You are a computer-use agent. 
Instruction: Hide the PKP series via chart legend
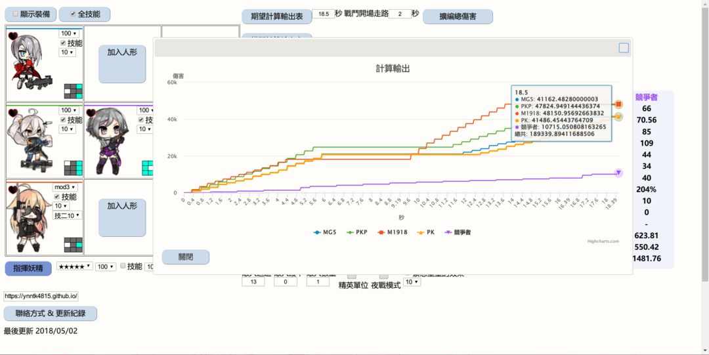pos(356,232)
